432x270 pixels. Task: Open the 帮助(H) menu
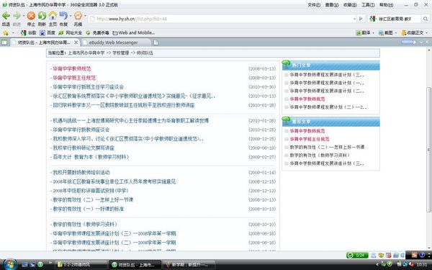(x=386, y=5)
